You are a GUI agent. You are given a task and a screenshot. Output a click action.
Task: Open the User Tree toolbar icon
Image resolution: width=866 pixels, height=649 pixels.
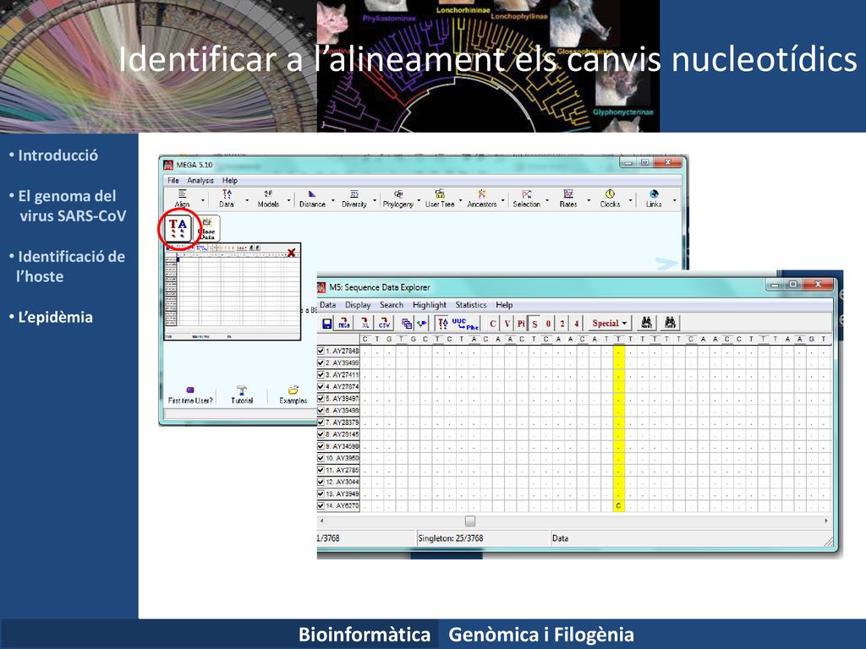[440, 198]
